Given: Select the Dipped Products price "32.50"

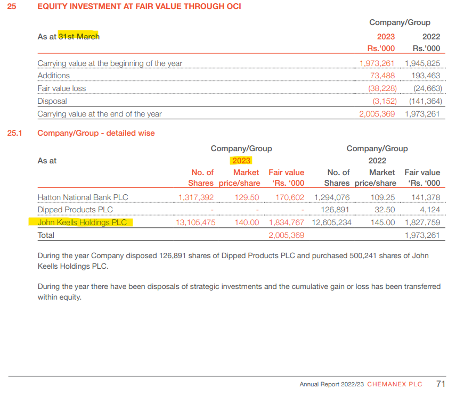Looking at the screenshot, I should click(385, 210).
